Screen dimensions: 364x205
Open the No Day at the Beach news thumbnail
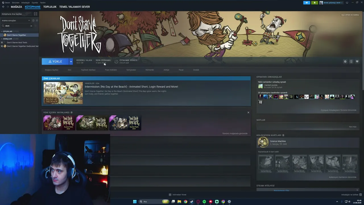pos(63,93)
